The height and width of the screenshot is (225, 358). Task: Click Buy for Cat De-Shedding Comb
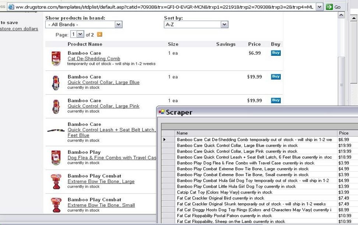pyautogui.click(x=275, y=53)
